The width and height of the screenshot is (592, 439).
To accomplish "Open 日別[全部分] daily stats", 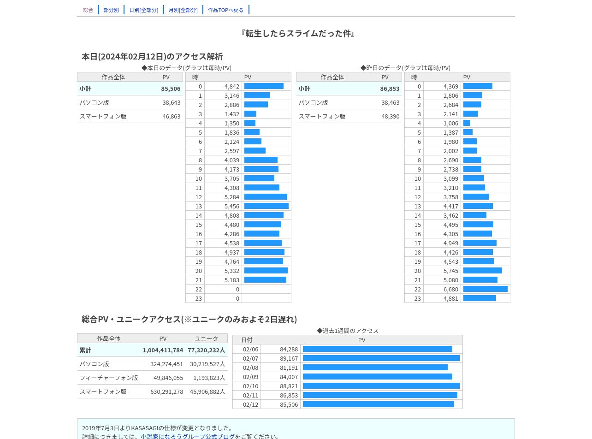I will pos(143,10).
